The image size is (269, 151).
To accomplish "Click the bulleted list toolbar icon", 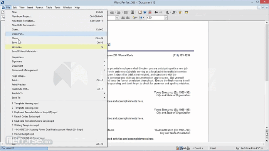I will (119, 12).
